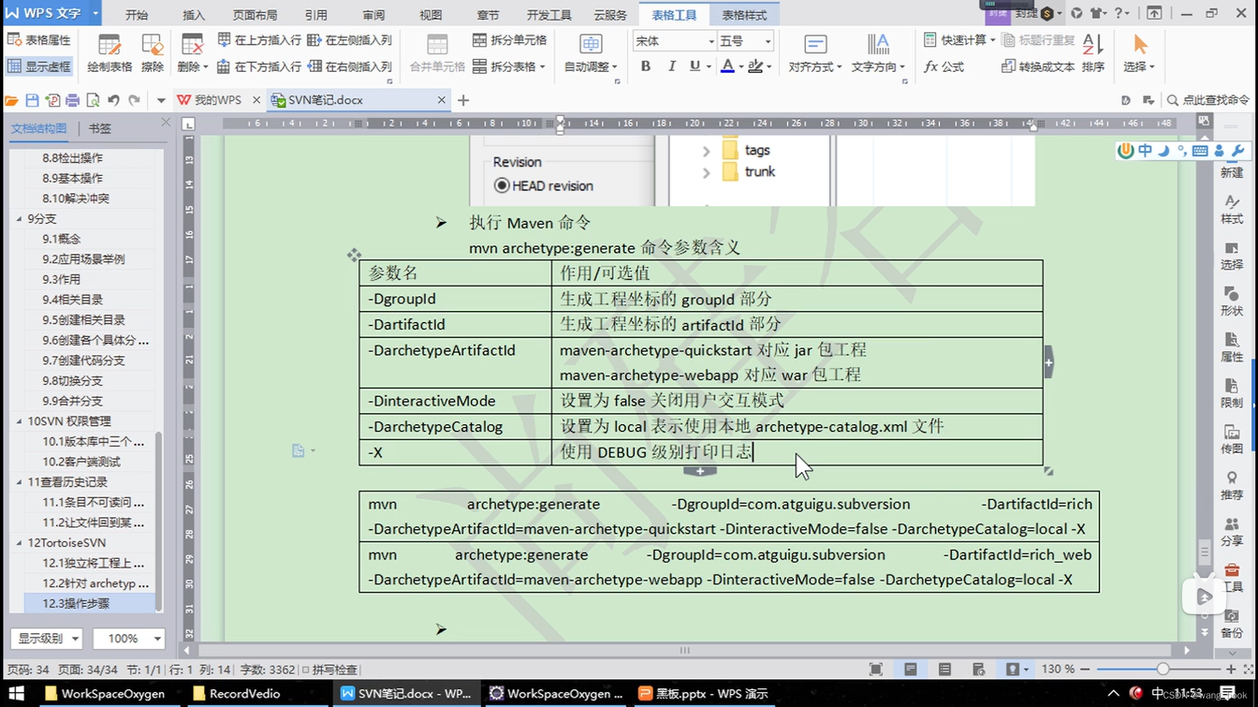This screenshot has width=1258, height=707.
Task: Open the Share side panel icon
Action: pyautogui.click(x=1231, y=532)
